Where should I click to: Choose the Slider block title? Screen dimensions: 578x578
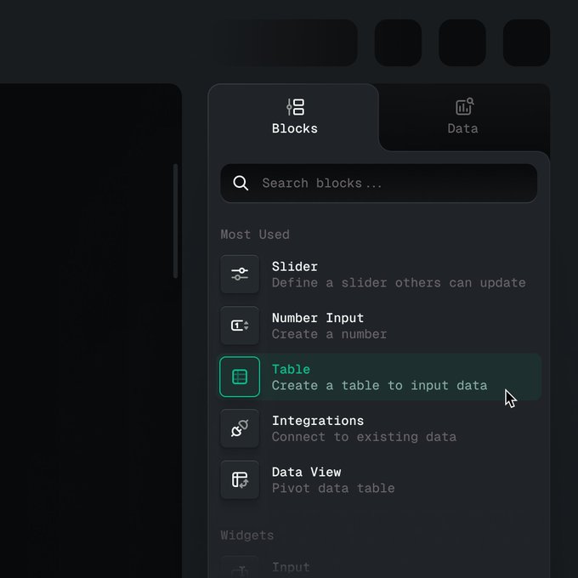[295, 267]
